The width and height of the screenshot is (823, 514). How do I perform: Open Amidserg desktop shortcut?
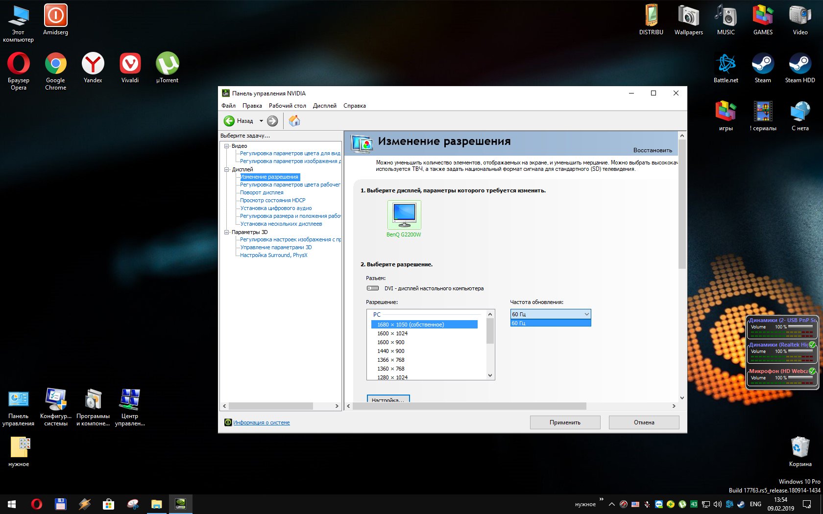56,20
